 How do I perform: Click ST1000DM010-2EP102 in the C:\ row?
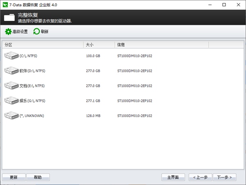pyautogui.click(x=135, y=56)
